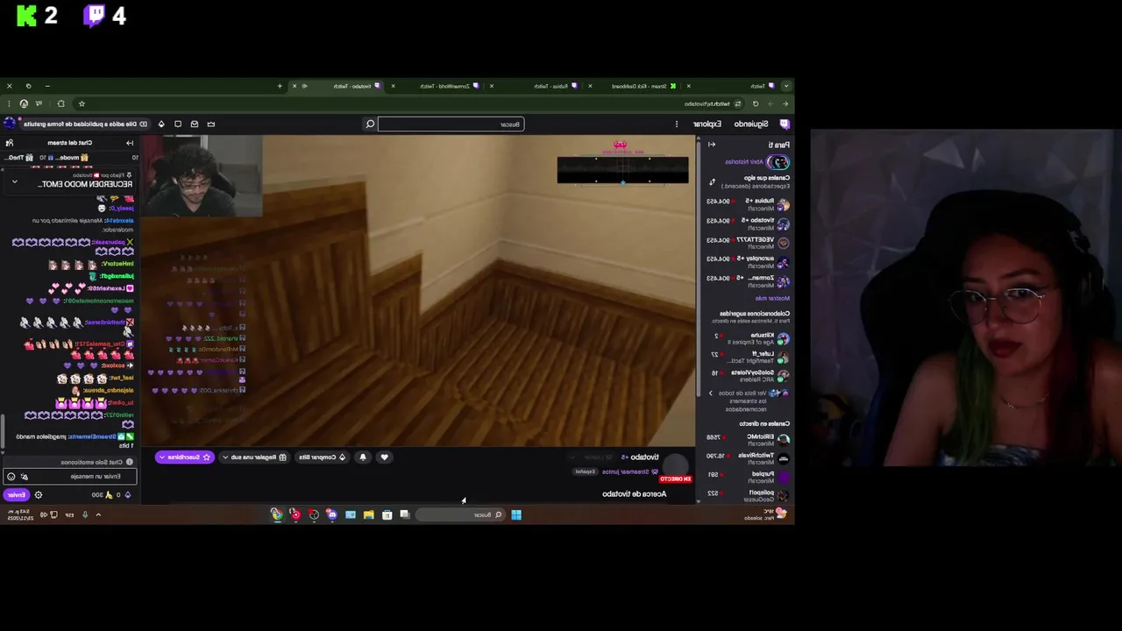Open the whispers chat bubble icon
This screenshot has height=631, width=1122.
[178, 124]
